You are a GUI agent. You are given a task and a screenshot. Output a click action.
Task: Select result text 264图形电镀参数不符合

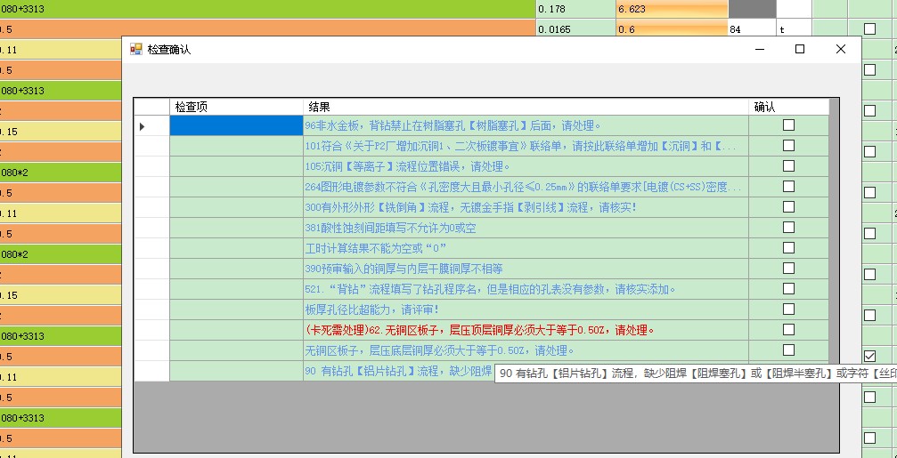[x=524, y=188]
